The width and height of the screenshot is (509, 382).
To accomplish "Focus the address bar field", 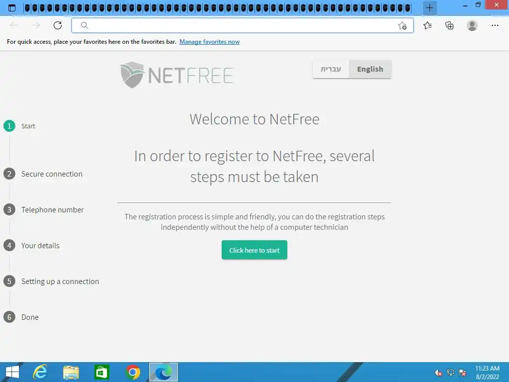I will click(242, 25).
